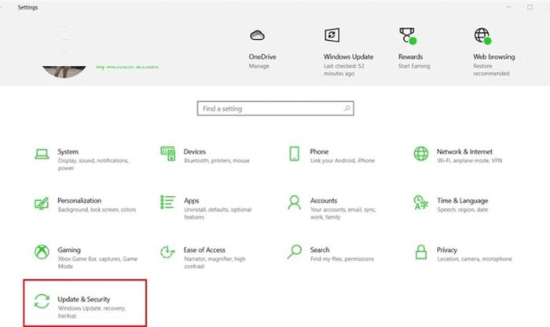Maximize the Settings window
The height and width of the screenshot is (327, 550).
(530, 7)
